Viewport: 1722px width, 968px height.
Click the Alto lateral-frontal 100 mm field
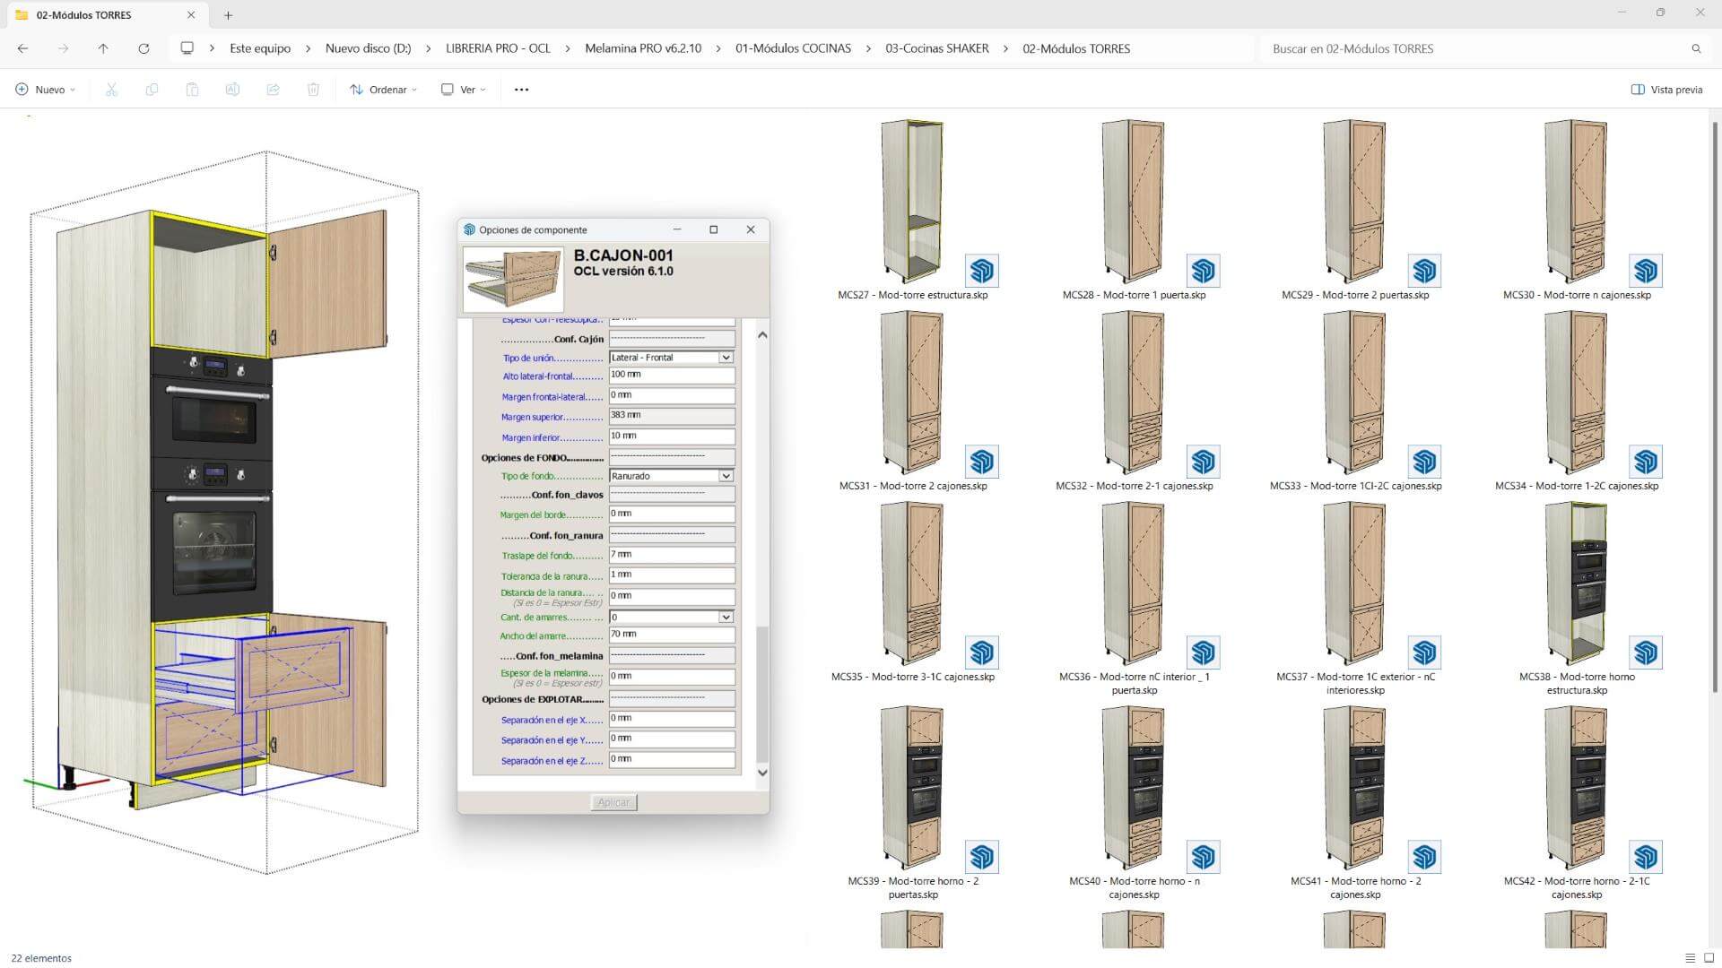pos(672,376)
